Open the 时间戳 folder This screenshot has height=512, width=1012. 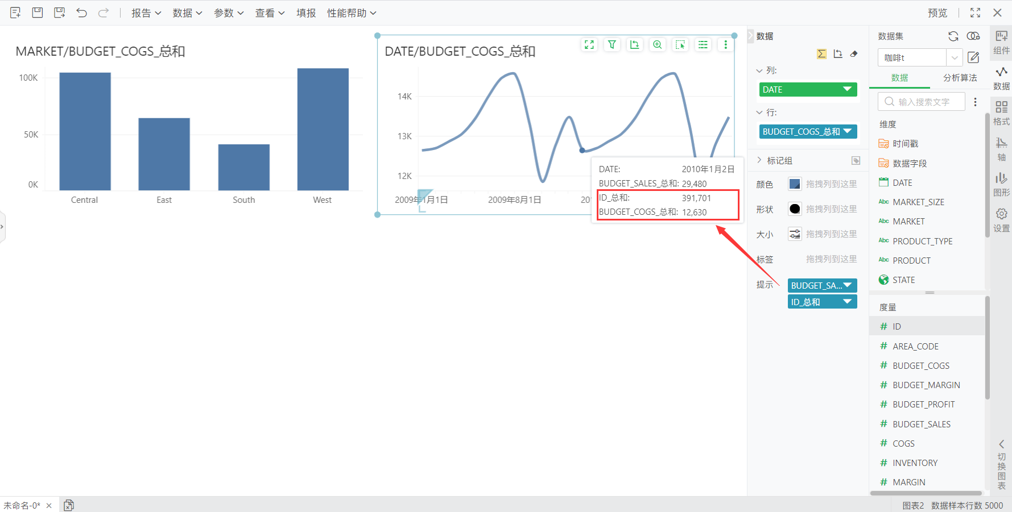pos(905,144)
